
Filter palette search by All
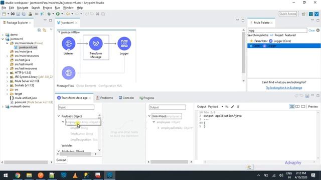[x=271, y=35]
